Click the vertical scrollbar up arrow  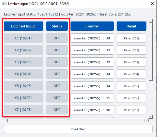pyautogui.click(x=151, y=21)
